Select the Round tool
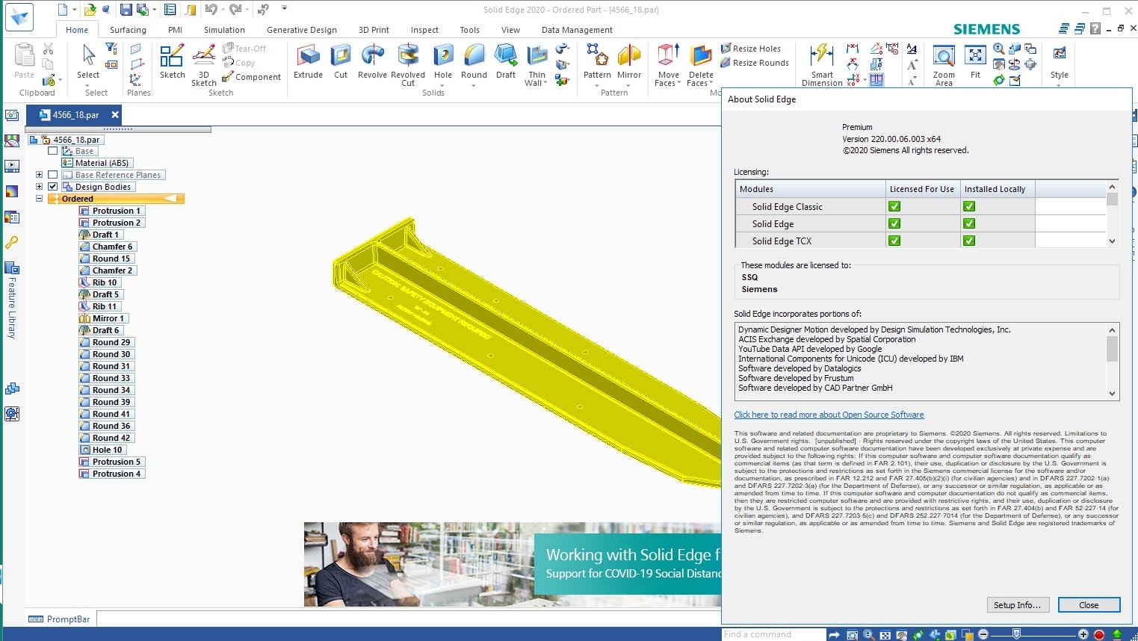Image resolution: width=1138 pixels, height=641 pixels. tap(474, 61)
